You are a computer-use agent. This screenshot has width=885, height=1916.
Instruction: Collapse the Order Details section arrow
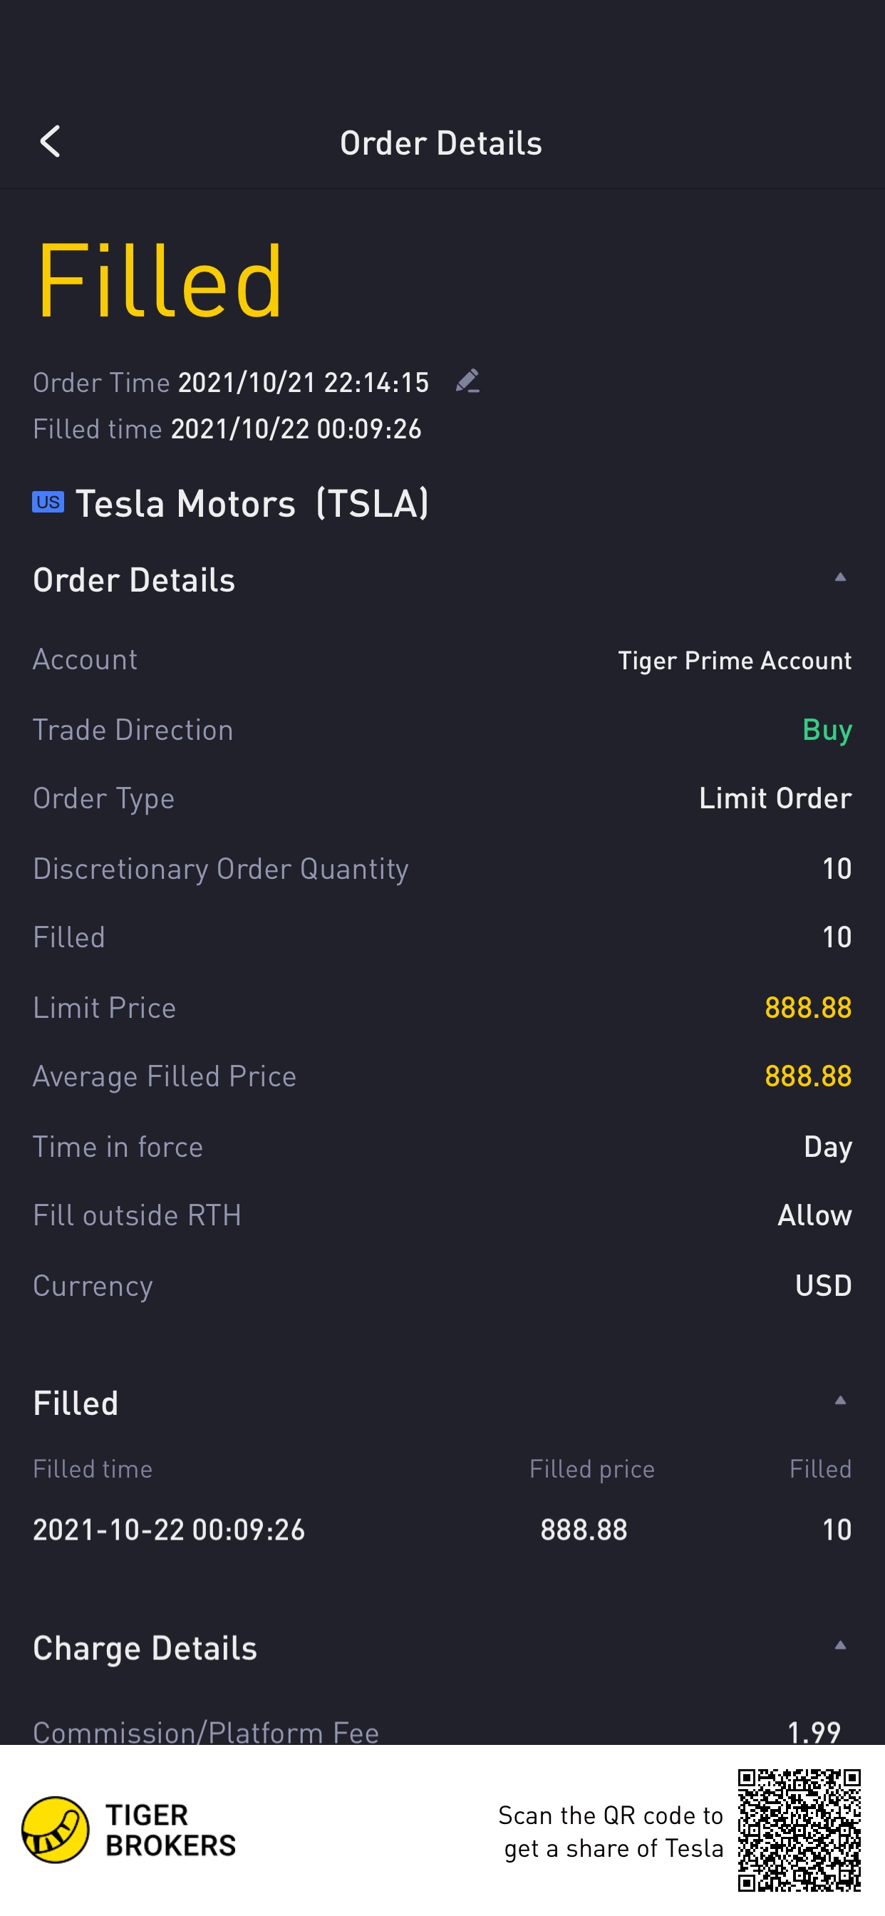(x=840, y=577)
